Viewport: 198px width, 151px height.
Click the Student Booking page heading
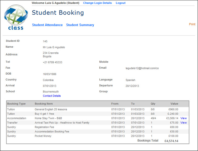tap(58, 13)
